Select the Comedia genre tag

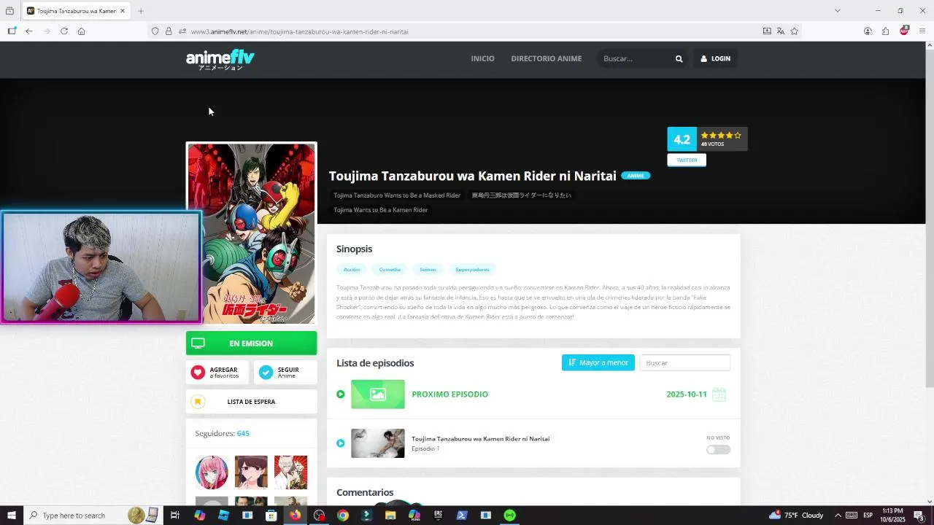coord(390,269)
